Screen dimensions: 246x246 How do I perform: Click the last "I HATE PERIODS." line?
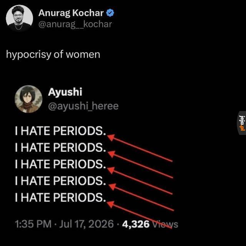pos(61,197)
